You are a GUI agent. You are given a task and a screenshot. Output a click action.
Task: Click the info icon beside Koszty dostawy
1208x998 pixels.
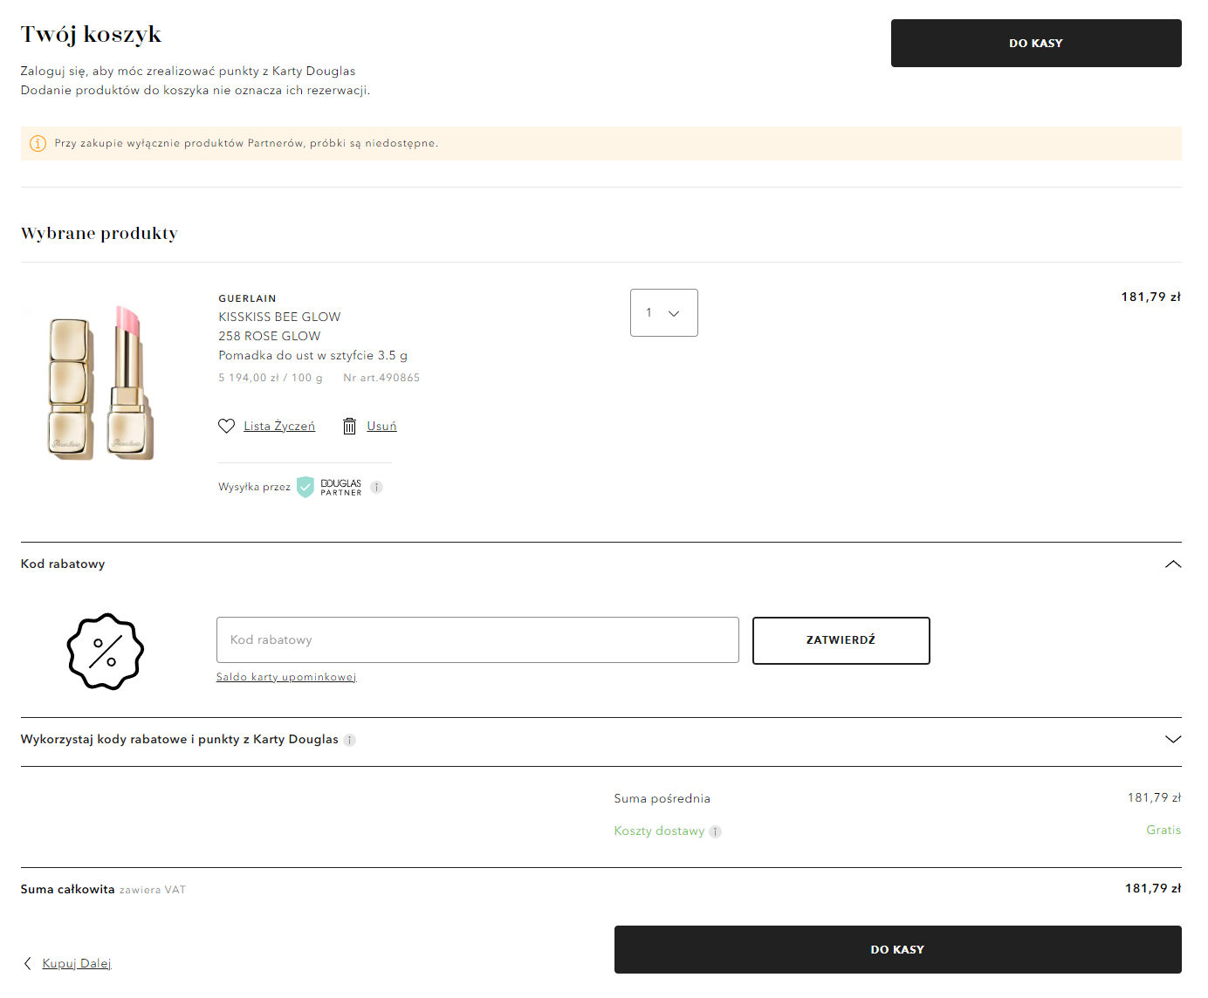[715, 831]
